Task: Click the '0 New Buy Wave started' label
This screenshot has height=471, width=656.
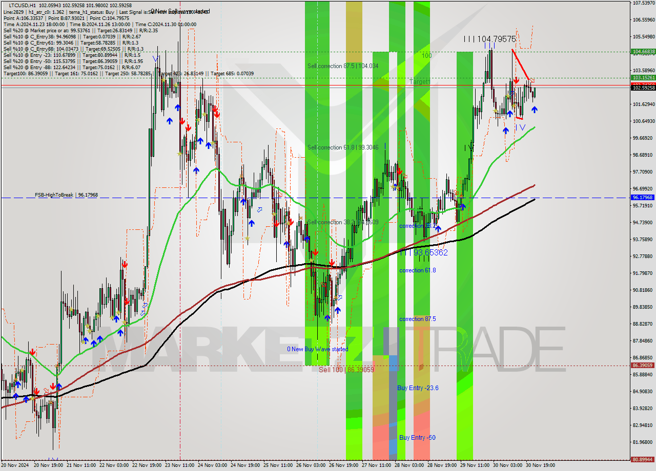Action: coord(317,349)
